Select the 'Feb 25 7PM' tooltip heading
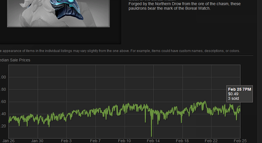The width and height of the screenshot is (262, 143). pyautogui.click(x=240, y=90)
